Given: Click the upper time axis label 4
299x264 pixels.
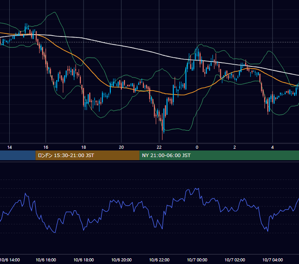Looking at the screenshot, I should 273,147.
